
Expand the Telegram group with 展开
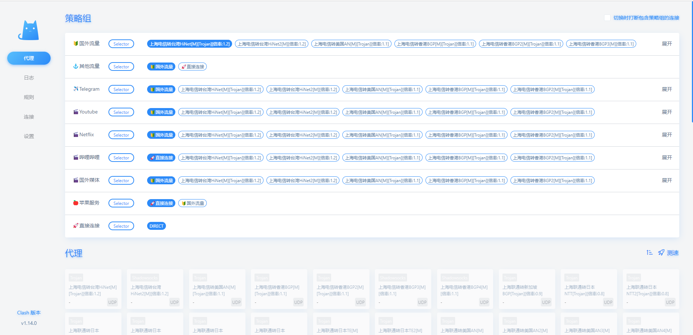tap(667, 89)
